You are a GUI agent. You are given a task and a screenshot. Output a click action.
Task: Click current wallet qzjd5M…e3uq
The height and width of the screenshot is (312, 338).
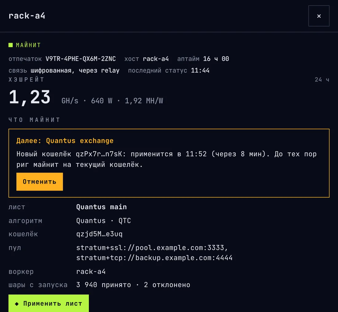pyautogui.click(x=99, y=234)
